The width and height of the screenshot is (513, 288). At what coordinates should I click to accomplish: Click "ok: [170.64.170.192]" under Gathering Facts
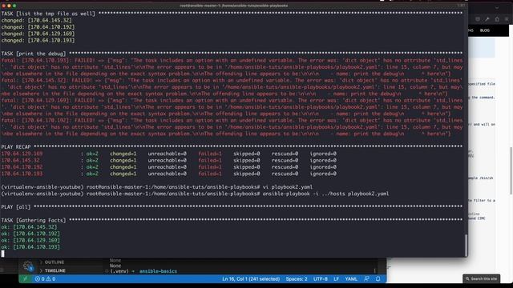[30, 234]
